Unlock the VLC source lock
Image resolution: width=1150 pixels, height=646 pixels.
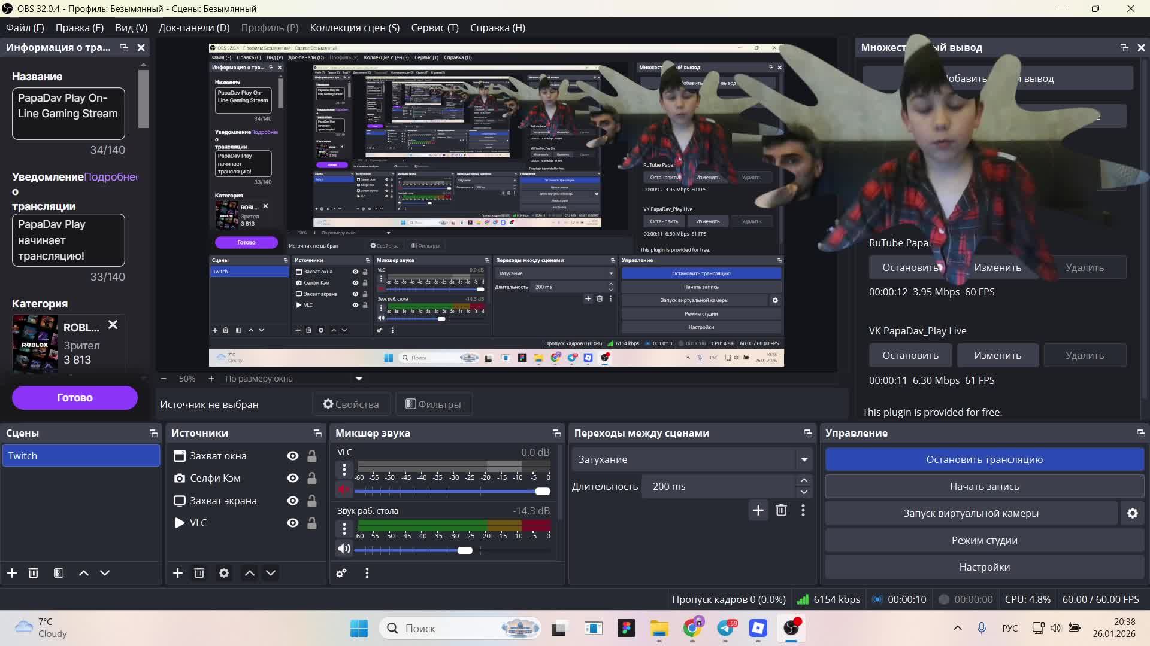point(312,523)
